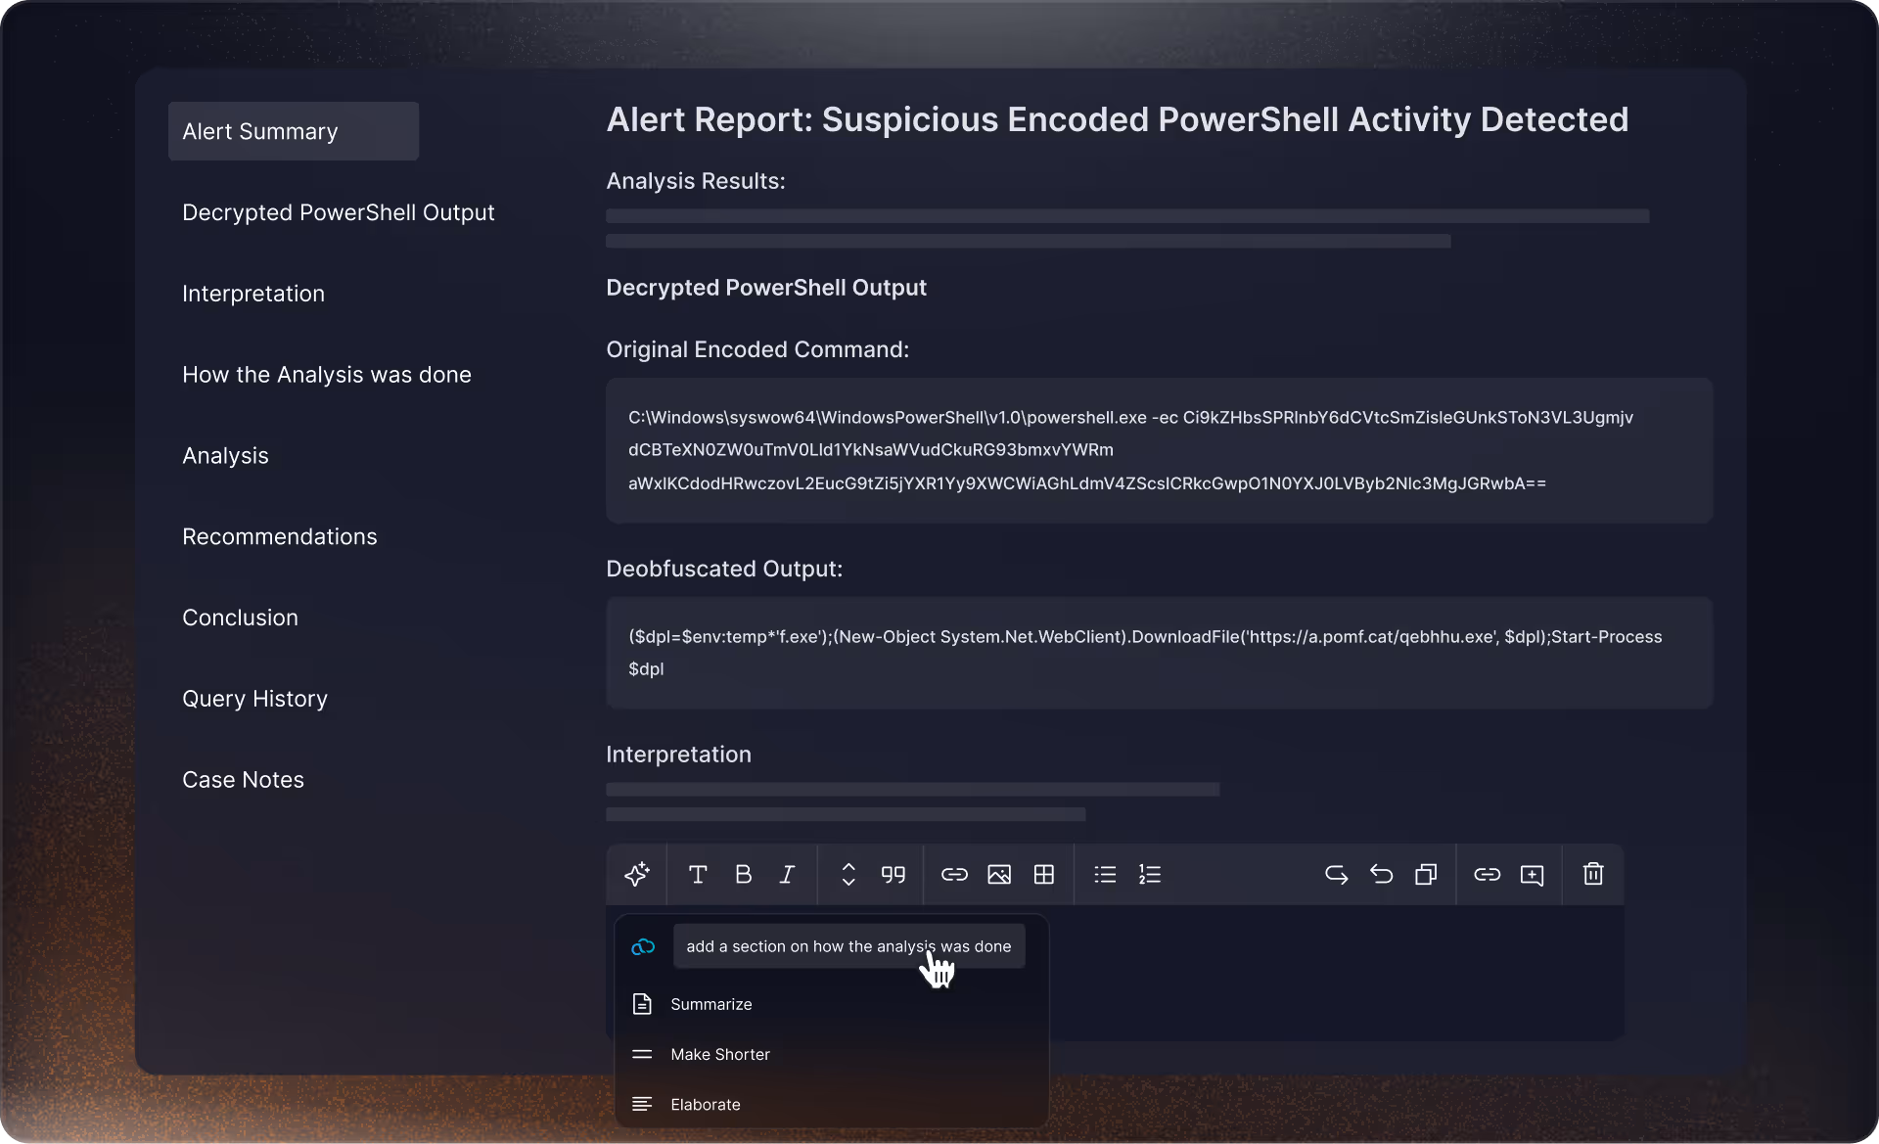Screen dimensions: 1879x1144
Task: Insert a table with the grid icon
Action: pos(1044,874)
